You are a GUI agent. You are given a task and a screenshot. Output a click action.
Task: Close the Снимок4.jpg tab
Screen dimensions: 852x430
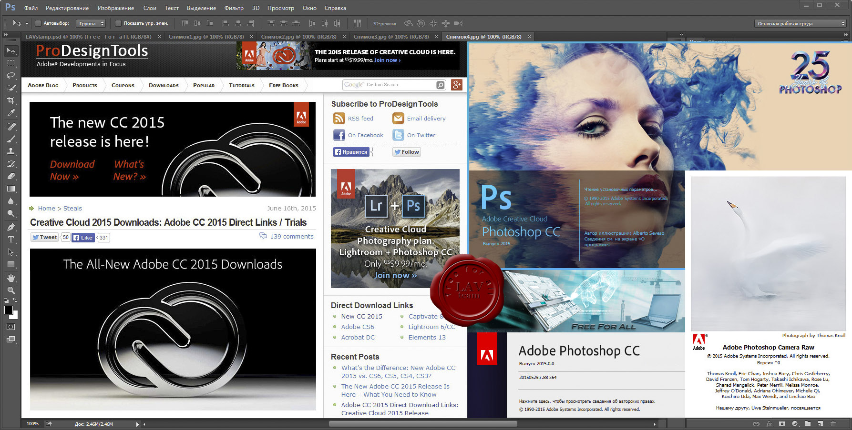click(x=529, y=37)
